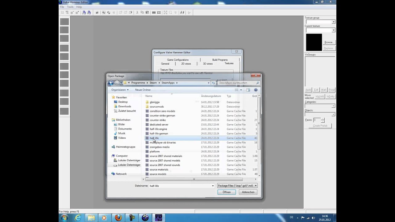Toggle the Ignore Groups toolbar icon
The image size is (395, 222).
pyautogui.click(x=114, y=13)
